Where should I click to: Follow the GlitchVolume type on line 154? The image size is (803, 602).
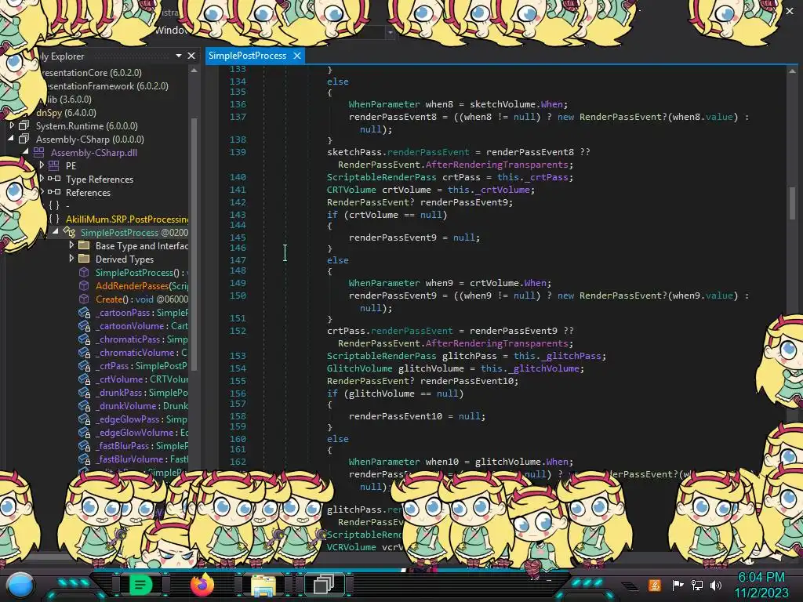coord(359,368)
